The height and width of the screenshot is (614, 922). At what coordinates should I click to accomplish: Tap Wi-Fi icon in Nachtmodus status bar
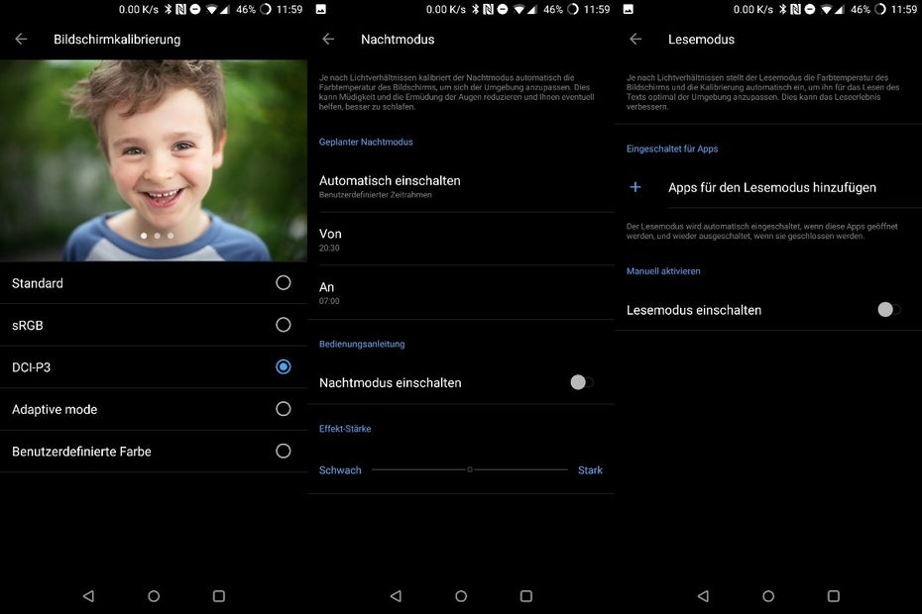[x=519, y=9]
